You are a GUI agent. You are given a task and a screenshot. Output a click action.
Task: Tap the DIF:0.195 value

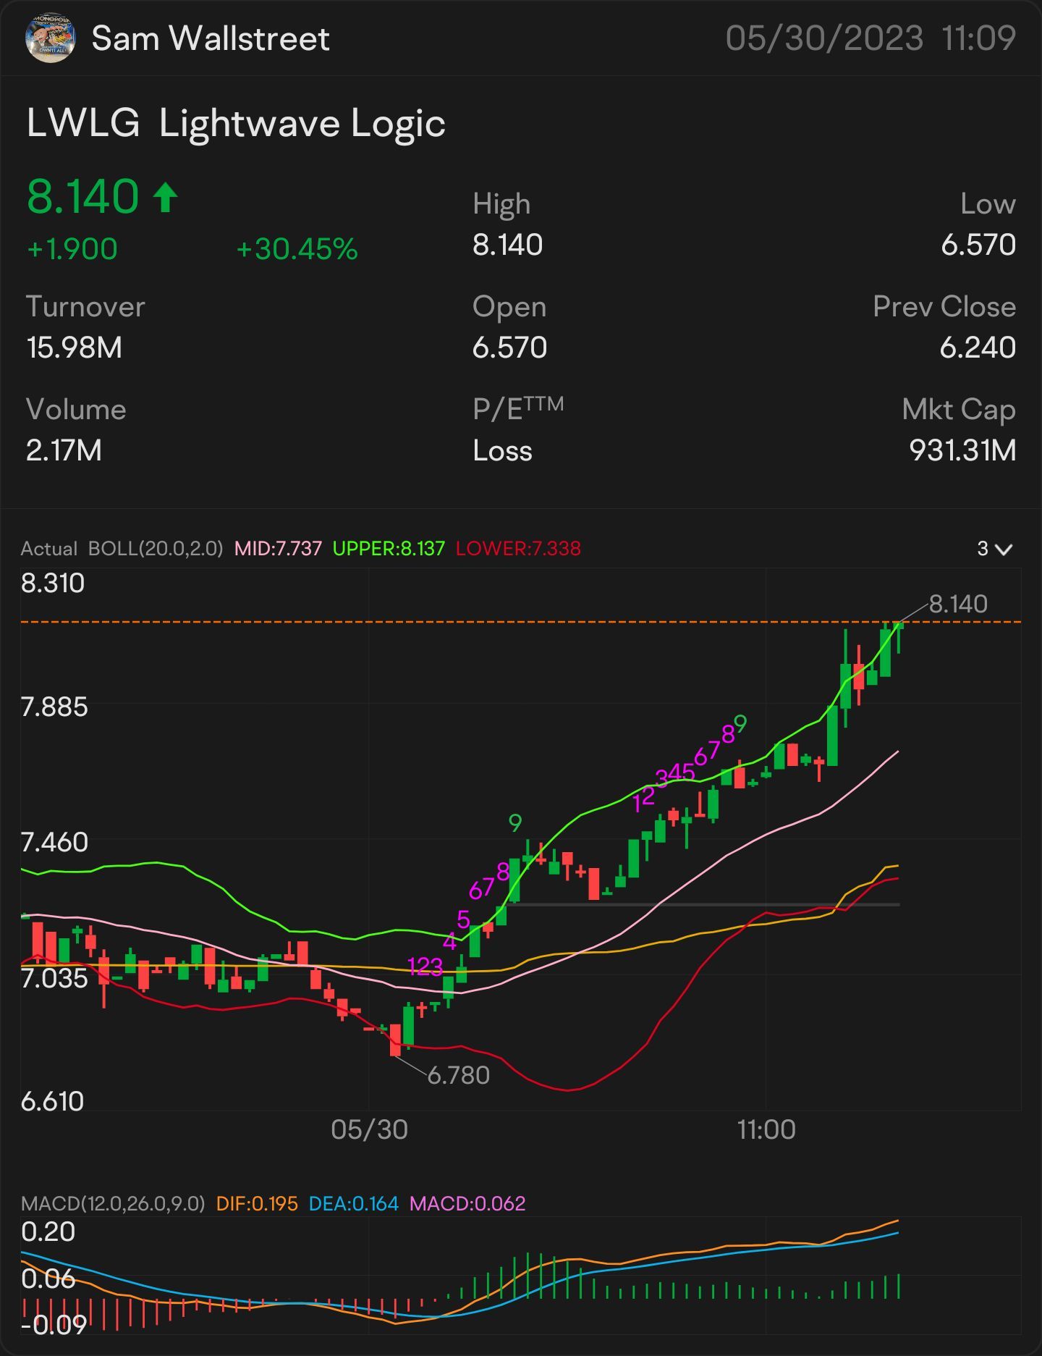coord(257,1203)
